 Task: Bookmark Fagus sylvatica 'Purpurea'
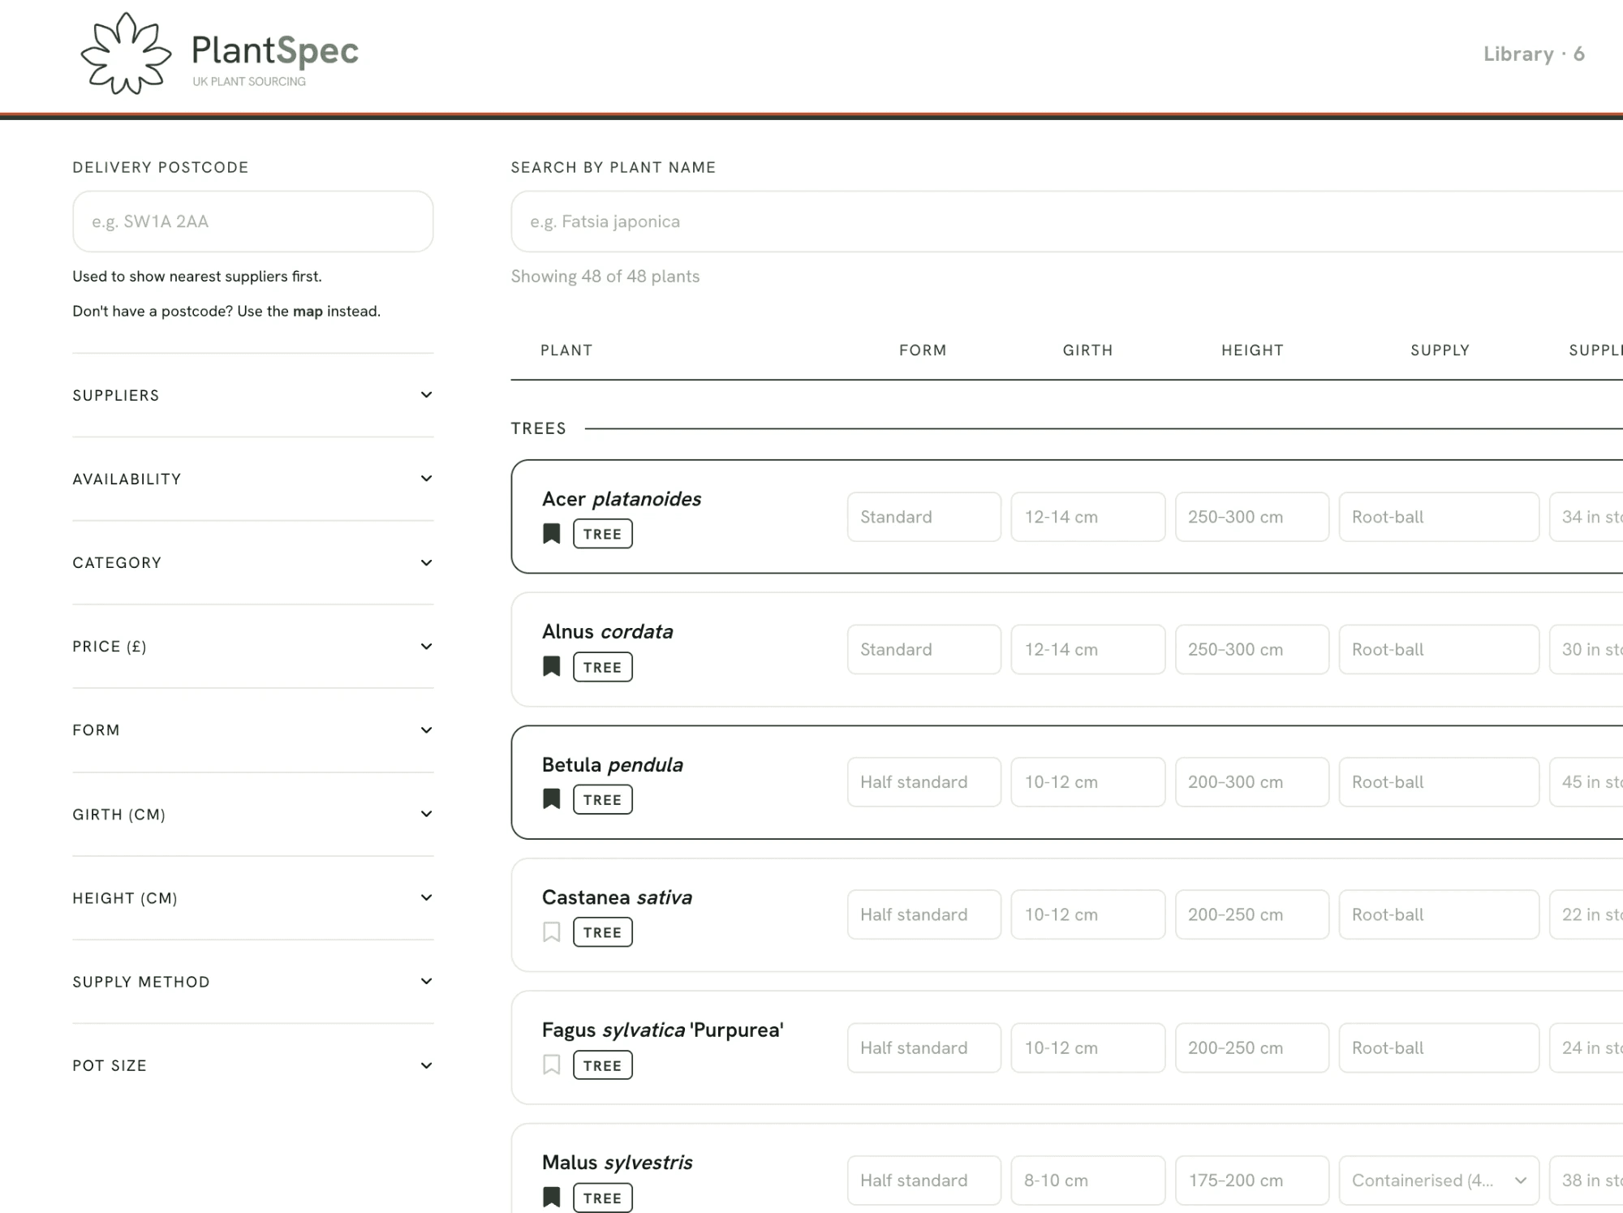[x=552, y=1065]
